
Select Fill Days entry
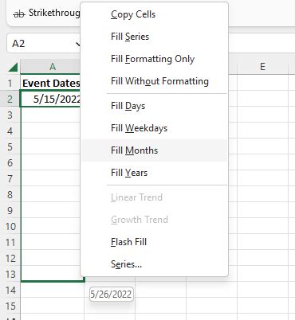tap(154, 106)
